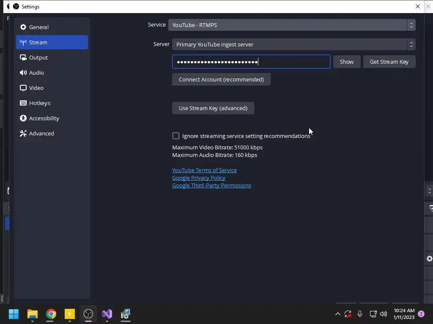Click Maximum Audio Bitrate: 160 kbps text
433x324 pixels.
[x=214, y=155]
